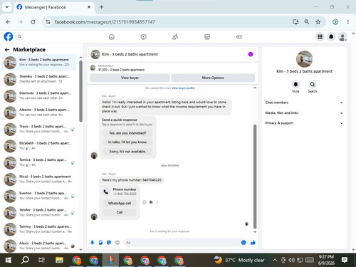Reply to the phone number message

[151, 202]
